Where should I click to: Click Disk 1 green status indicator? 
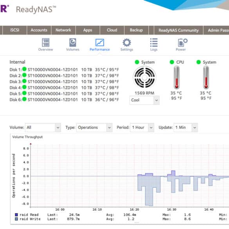[x=24, y=69]
